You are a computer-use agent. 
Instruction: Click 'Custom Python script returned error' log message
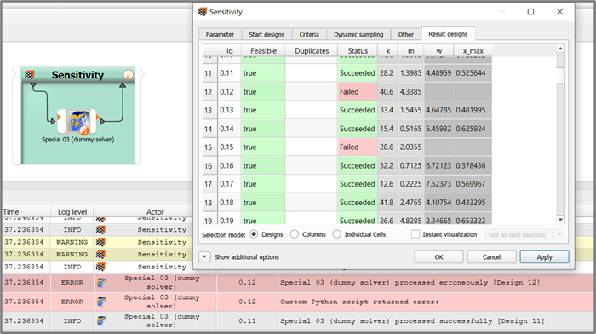pos(359,302)
